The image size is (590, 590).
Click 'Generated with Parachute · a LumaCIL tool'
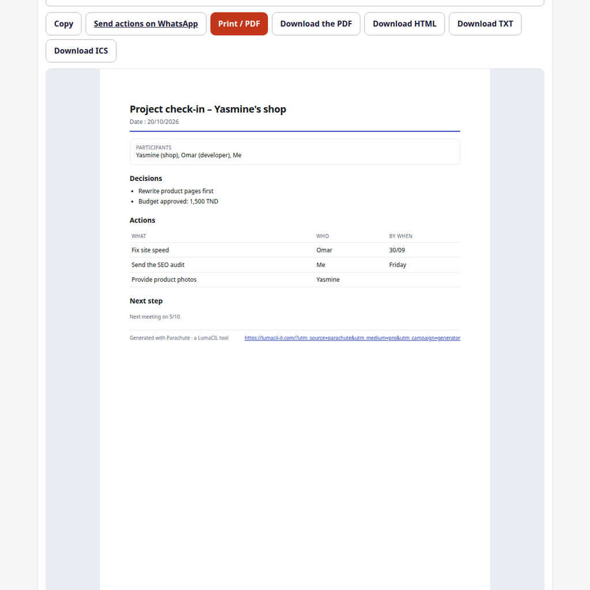click(179, 338)
